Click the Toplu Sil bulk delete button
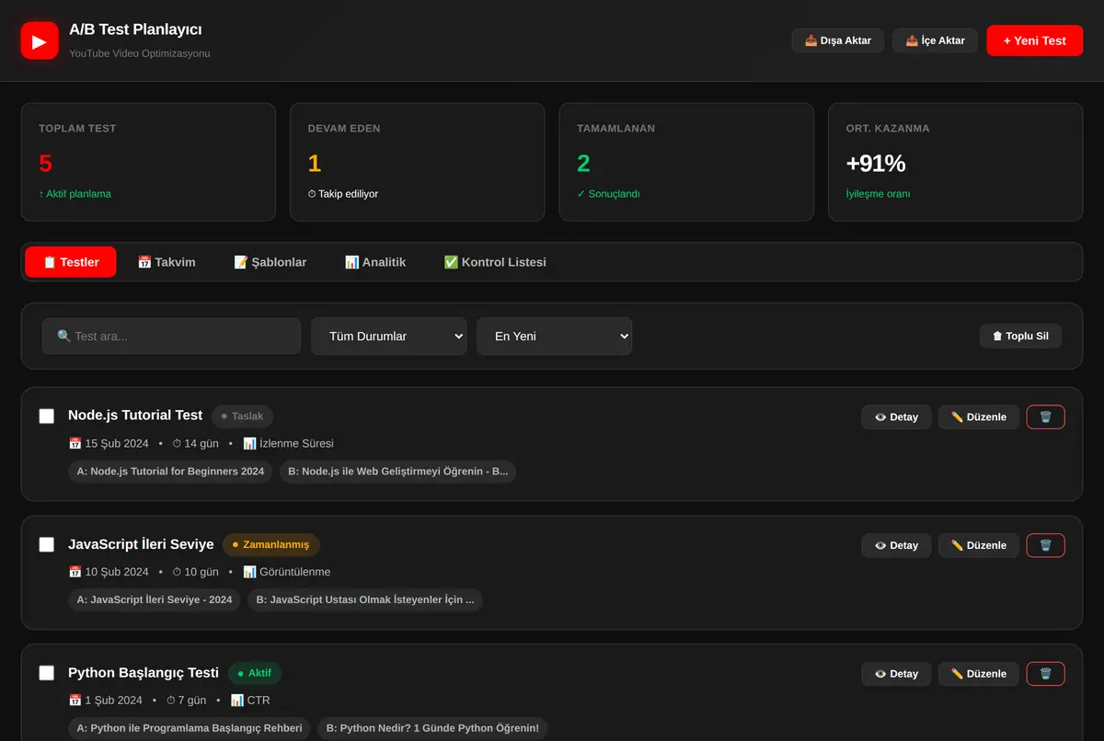1104x741 pixels. pyautogui.click(x=1020, y=336)
